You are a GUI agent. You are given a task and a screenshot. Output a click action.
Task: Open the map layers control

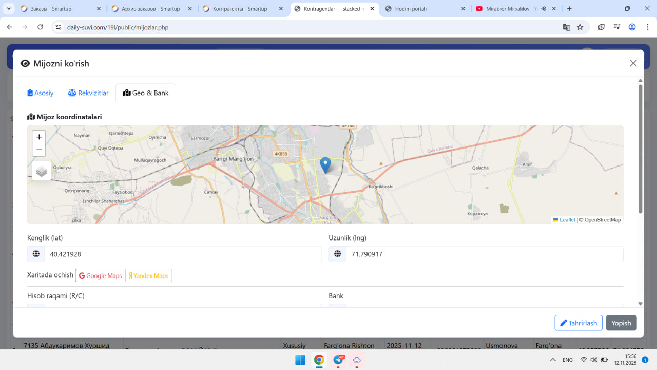(42, 172)
